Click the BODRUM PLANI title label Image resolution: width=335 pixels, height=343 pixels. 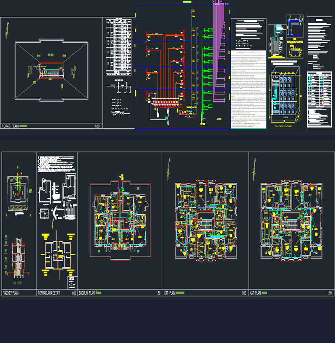tap(87, 293)
